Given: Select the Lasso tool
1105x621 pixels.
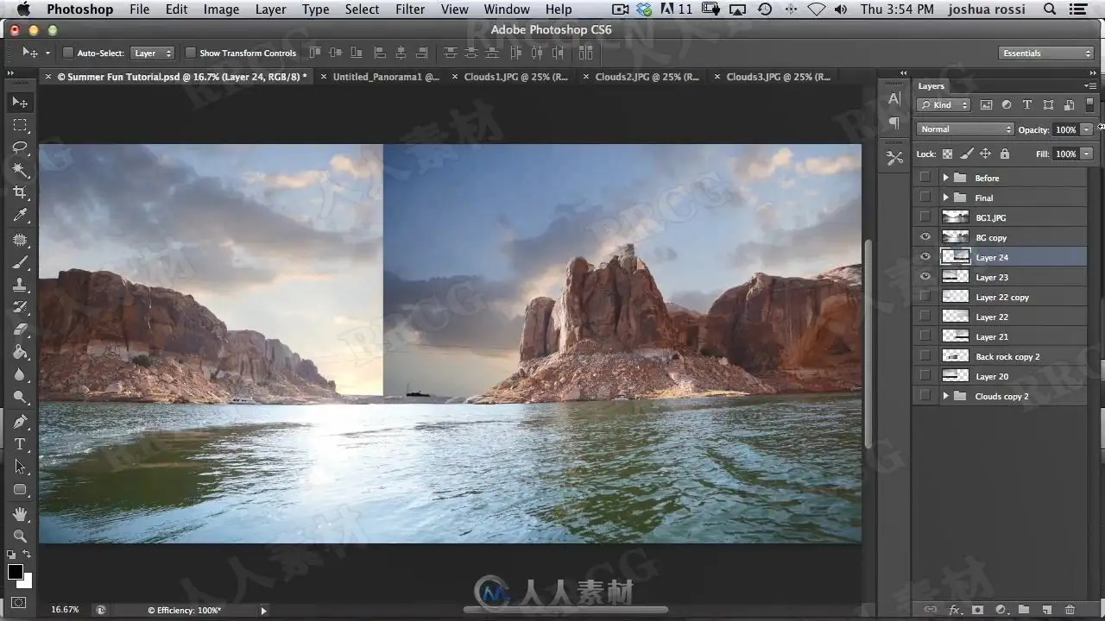Looking at the screenshot, I should tap(20, 147).
